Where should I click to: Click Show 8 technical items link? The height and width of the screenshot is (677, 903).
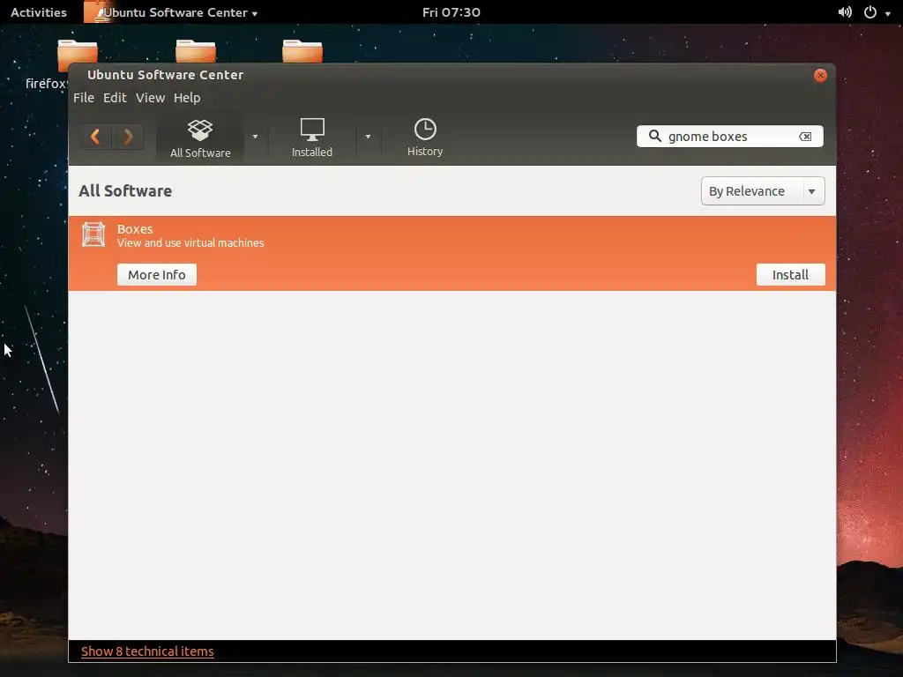click(147, 651)
